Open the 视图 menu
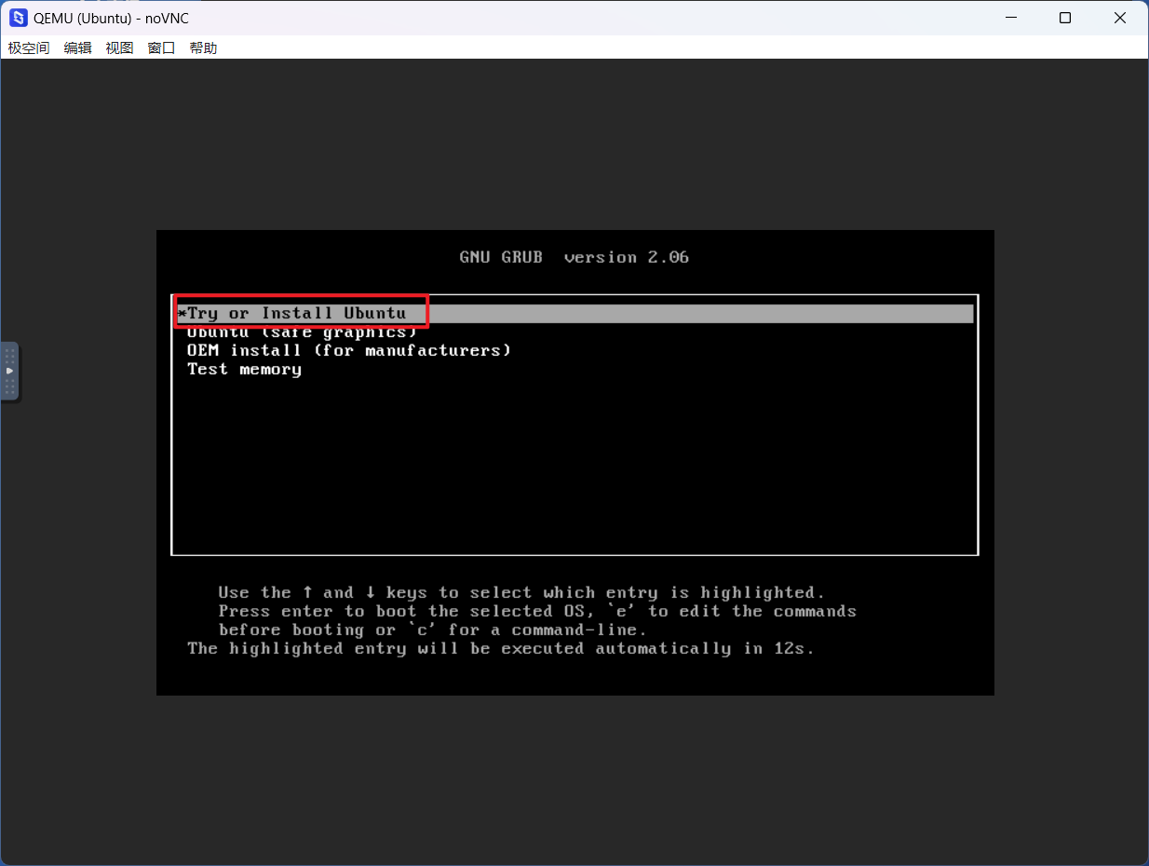This screenshot has height=866, width=1149. 119,47
